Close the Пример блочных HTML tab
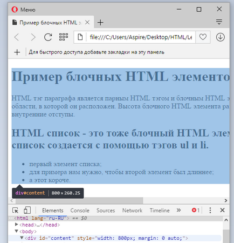Viewport: 234px width, 243px height. click(x=87, y=23)
